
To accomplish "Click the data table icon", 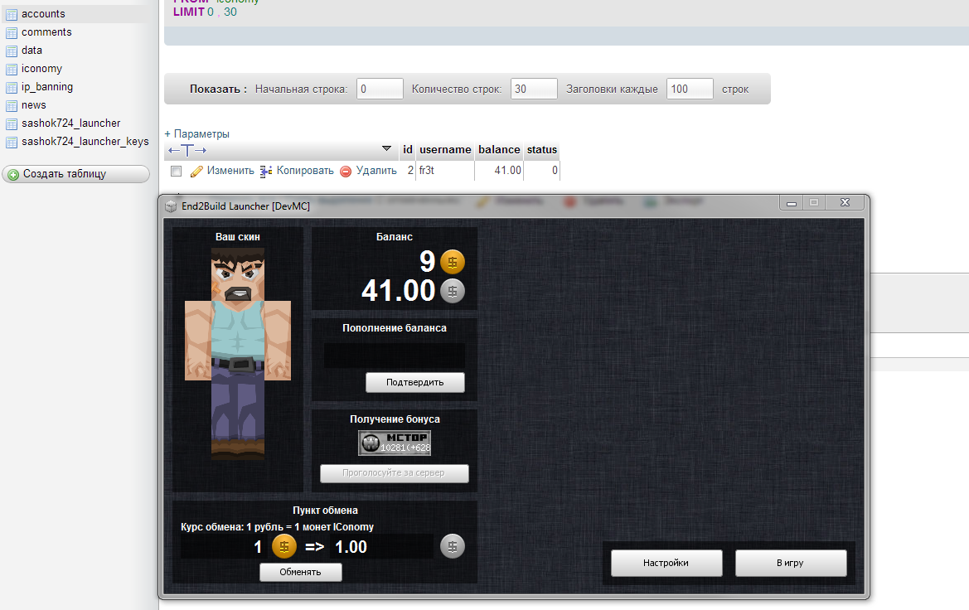I will [11, 51].
